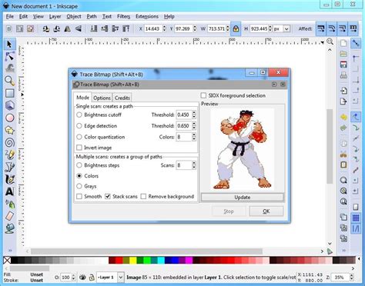Select the Paint bucket tool

pyautogui.click(x=9, y=228)
